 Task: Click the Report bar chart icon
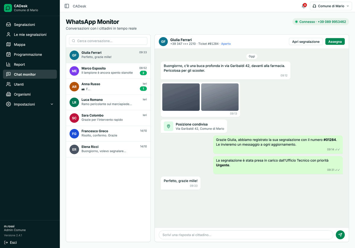click(8, 64)
